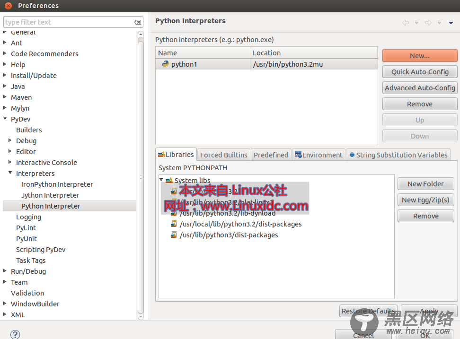Select the Jython Interpreter item

click(50, 195)
